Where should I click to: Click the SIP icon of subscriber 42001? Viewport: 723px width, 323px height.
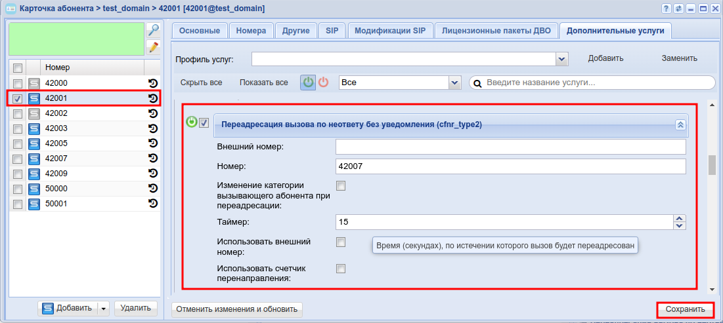(33, 98)
